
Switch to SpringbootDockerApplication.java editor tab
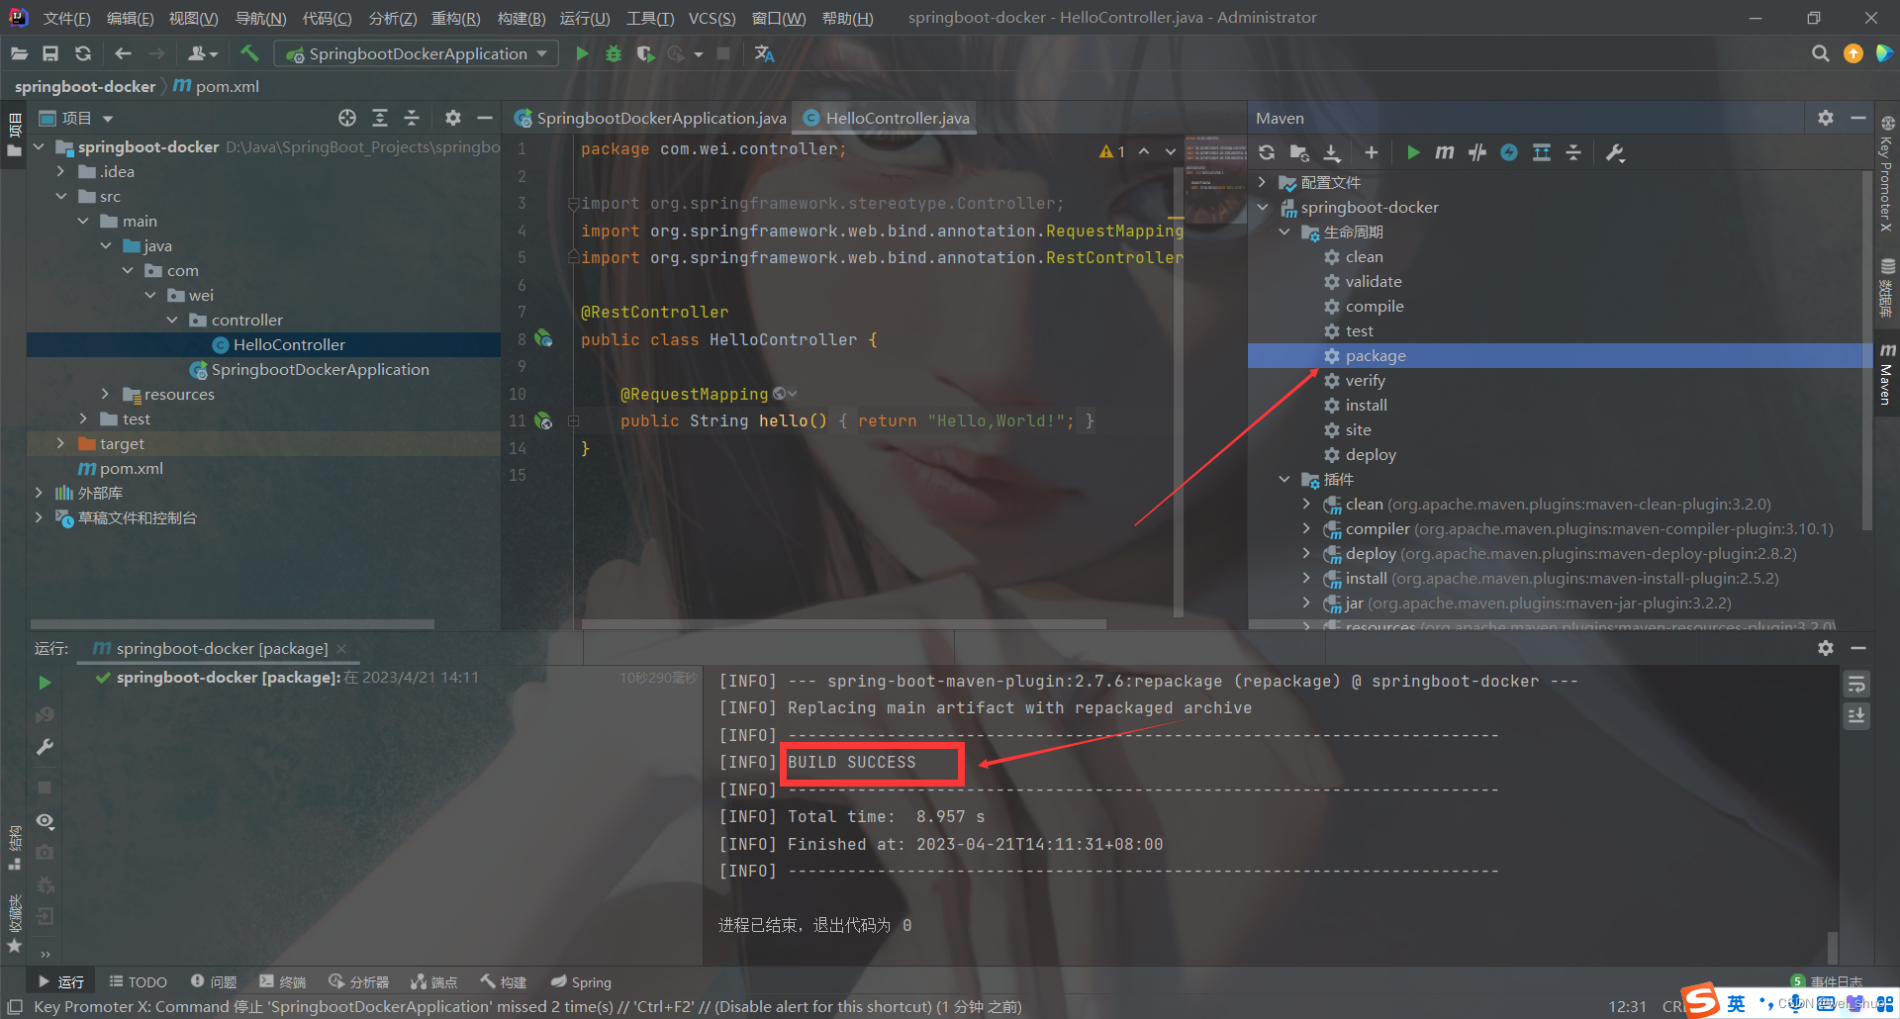point(650,118)
